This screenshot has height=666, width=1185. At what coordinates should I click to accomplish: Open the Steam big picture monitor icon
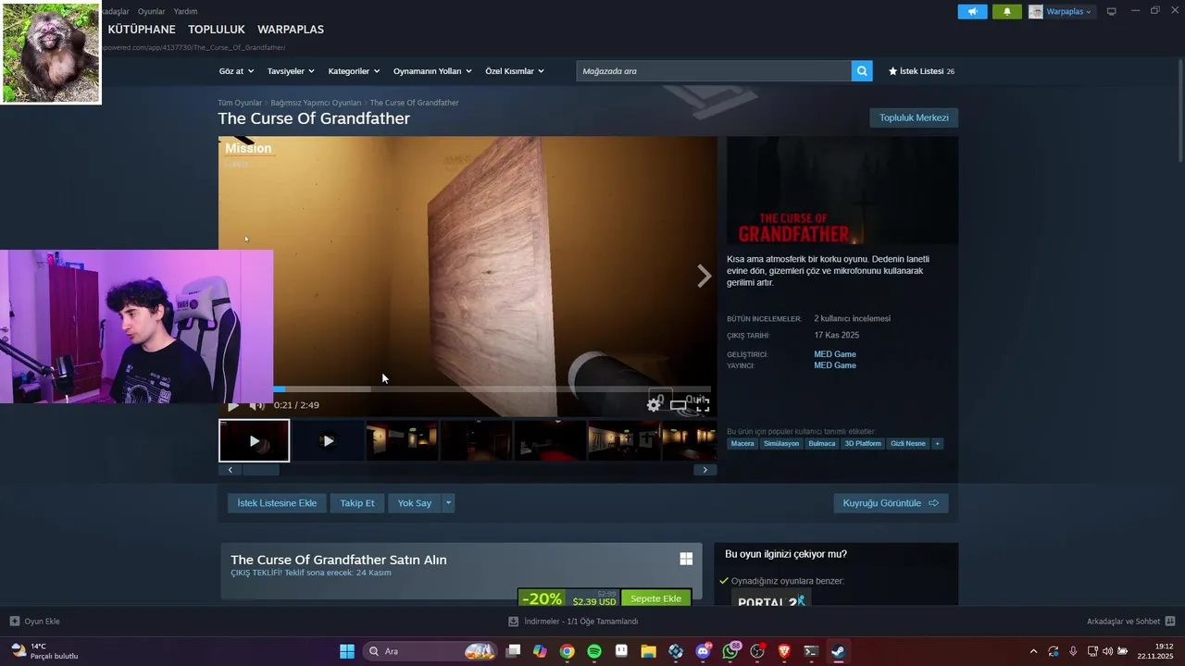point(1112,12)
